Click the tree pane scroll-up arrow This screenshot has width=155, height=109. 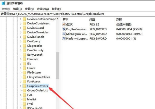58,19
